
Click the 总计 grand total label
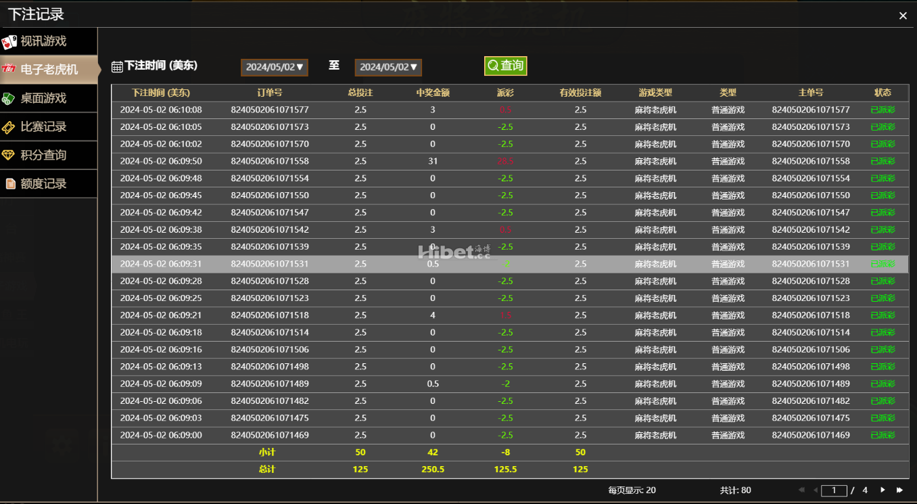tap(267, 469)
